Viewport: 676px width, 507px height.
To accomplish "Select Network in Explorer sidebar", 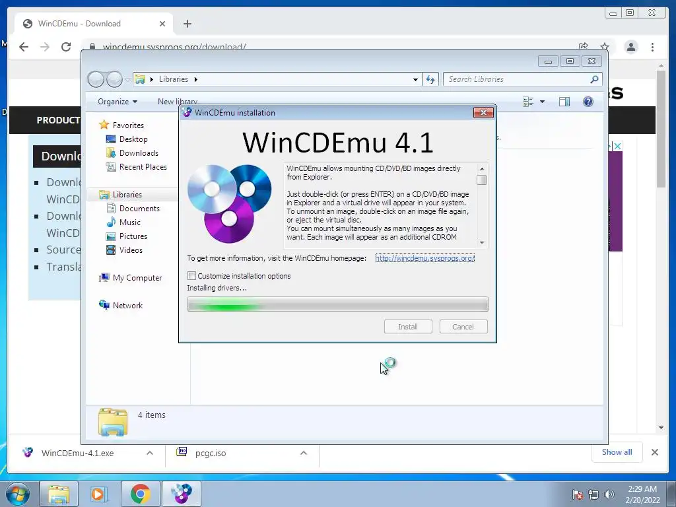I will tap(127, 306).
